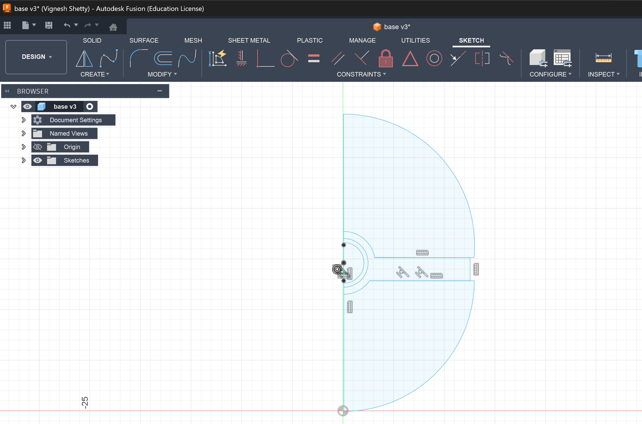Apply the Equal constraint
642x424 pixels.
(x=314, y=59)
